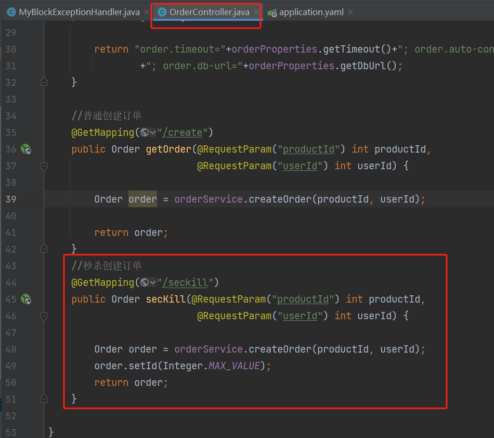Close the MyBlockExceptionHandler.java tab

coord(147,12)
